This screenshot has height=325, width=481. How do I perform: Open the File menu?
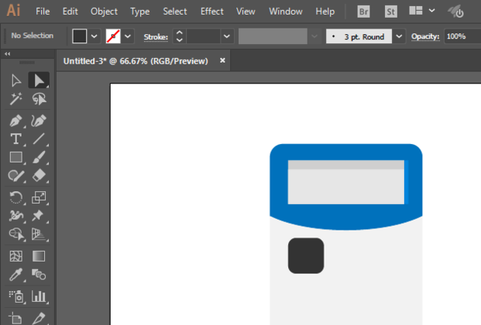tap(43, 12)
